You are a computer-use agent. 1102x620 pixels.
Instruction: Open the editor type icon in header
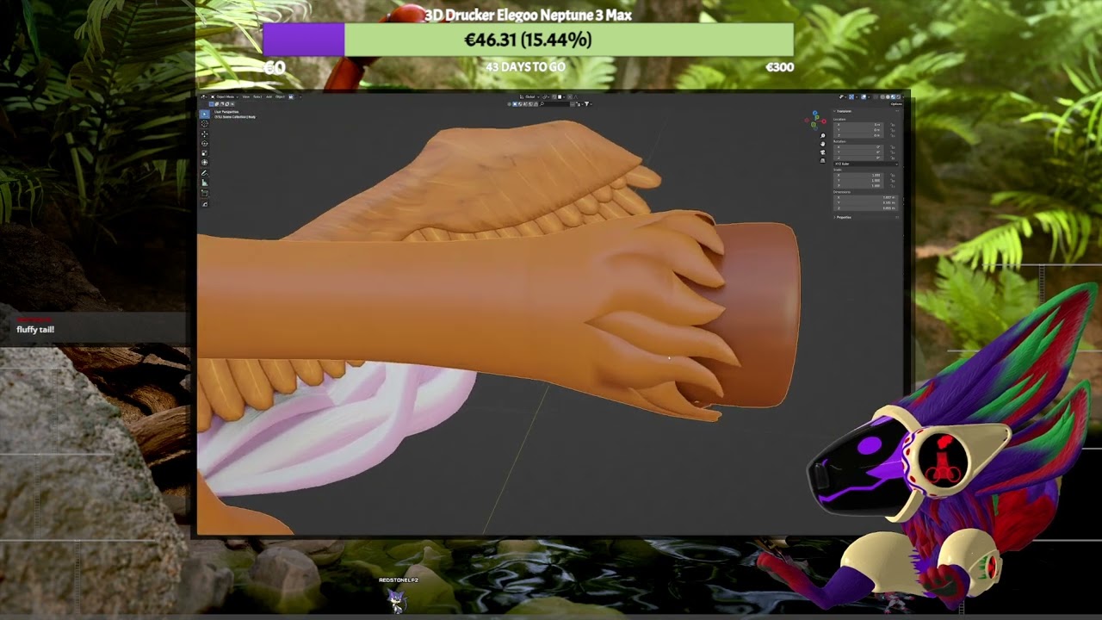[204, 97]
